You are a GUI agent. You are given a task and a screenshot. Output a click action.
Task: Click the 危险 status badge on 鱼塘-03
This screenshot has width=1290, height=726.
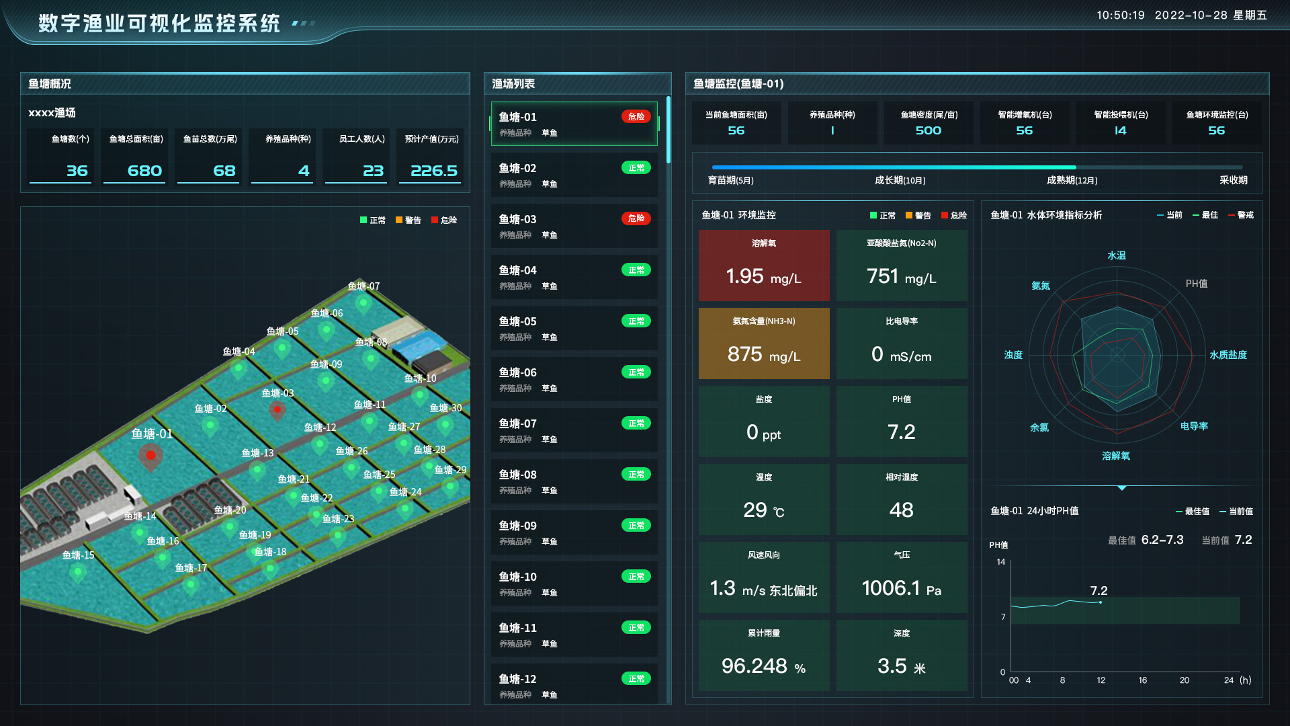tap(636, 218)
